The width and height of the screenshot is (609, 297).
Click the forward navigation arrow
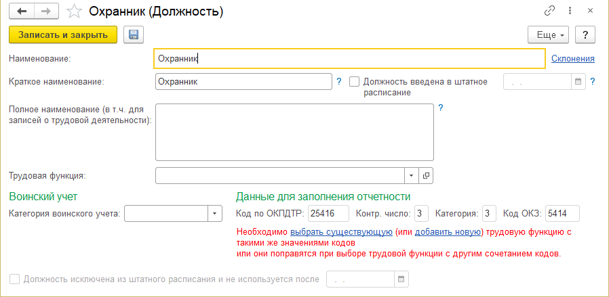click(46, 12)
